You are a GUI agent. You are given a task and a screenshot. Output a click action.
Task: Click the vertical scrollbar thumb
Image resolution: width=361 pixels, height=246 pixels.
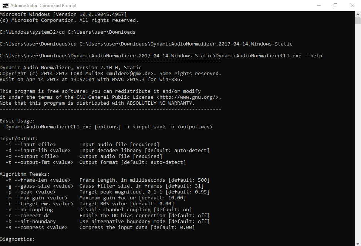click(358, 21)
